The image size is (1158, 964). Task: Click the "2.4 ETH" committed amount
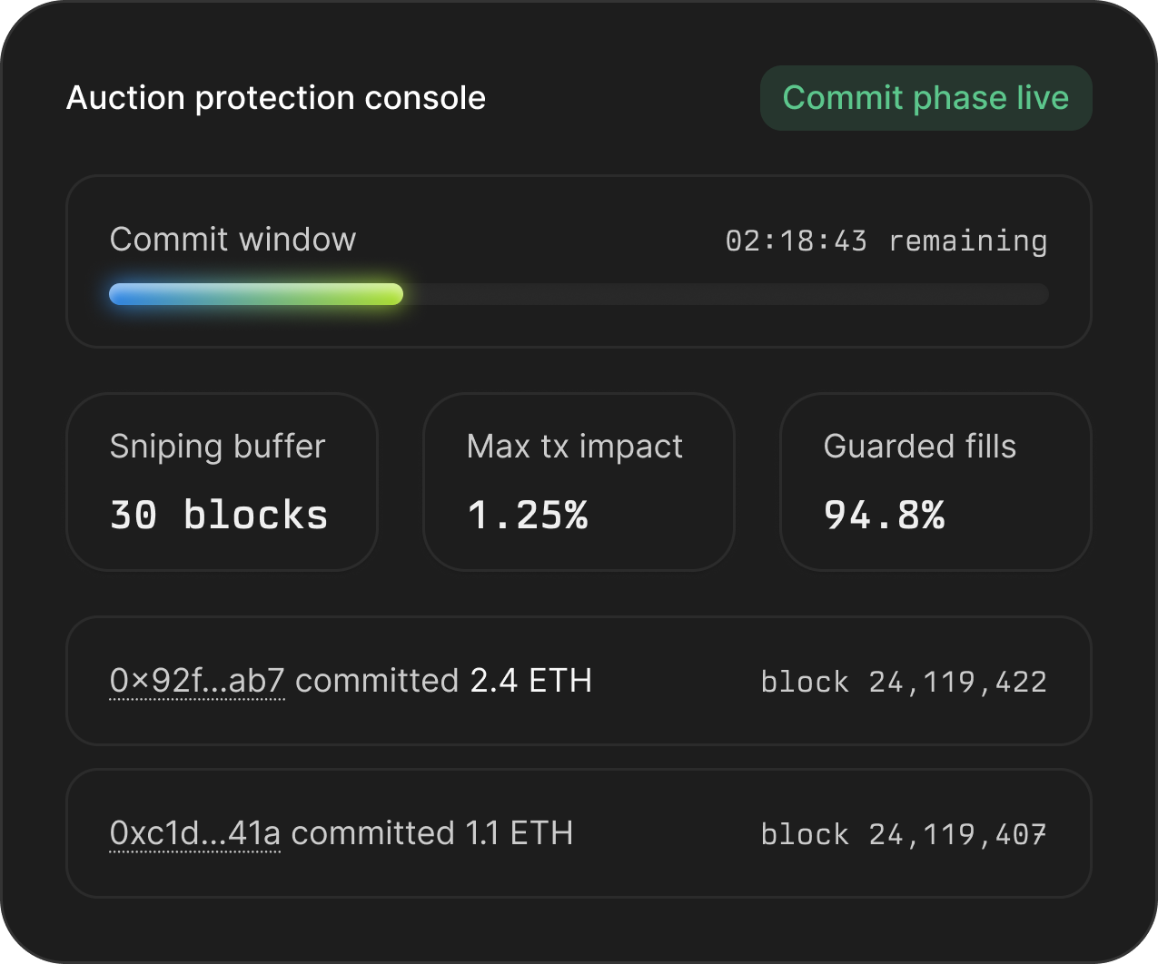(531, 681)
